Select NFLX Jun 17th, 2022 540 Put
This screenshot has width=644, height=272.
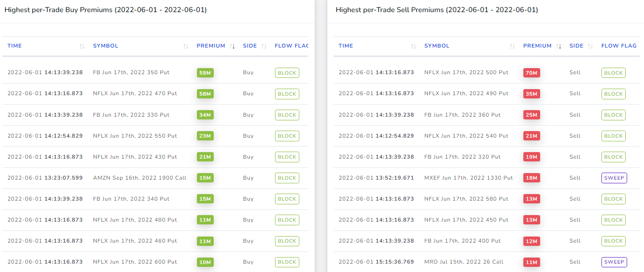click(466, 135)
